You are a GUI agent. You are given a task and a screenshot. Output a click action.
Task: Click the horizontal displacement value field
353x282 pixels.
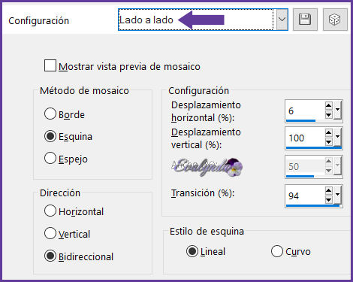[x=305, y=110]
